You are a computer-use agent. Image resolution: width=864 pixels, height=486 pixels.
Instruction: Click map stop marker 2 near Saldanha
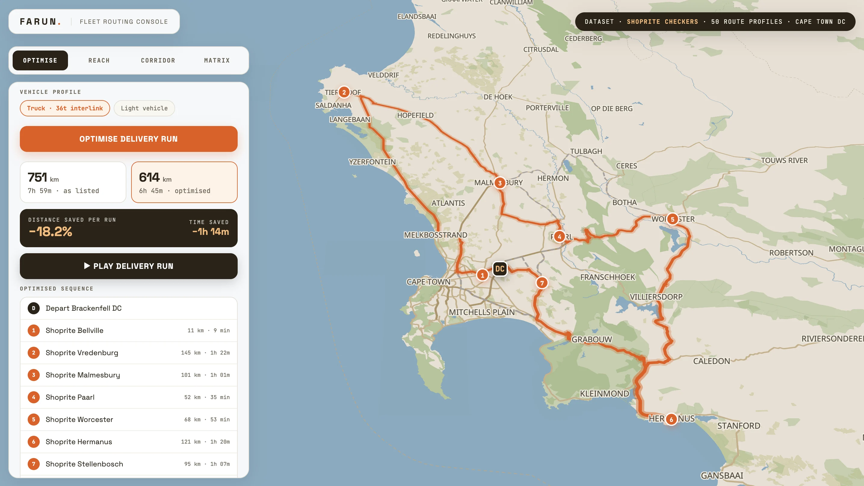(x=344, y=92)
